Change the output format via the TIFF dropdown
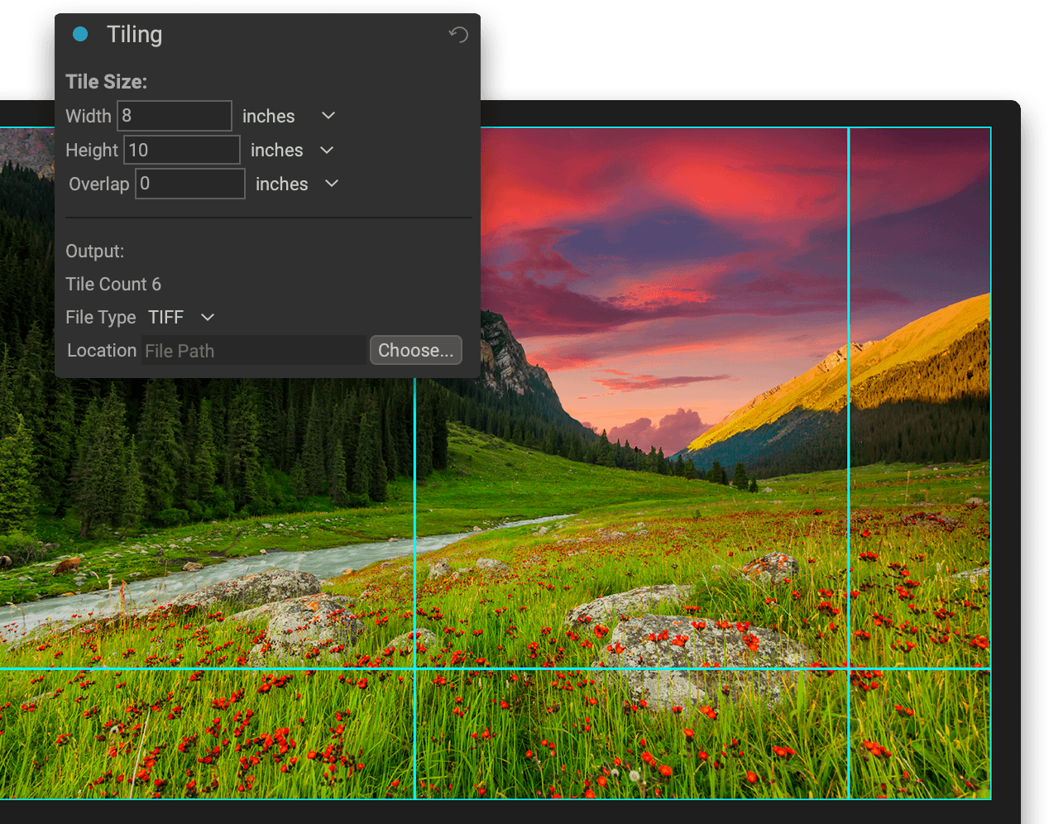1049x824 pixels. coord(180,317)
